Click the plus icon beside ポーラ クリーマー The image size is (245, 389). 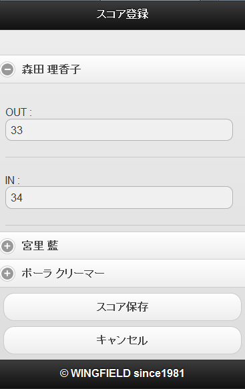pos(7,274)
